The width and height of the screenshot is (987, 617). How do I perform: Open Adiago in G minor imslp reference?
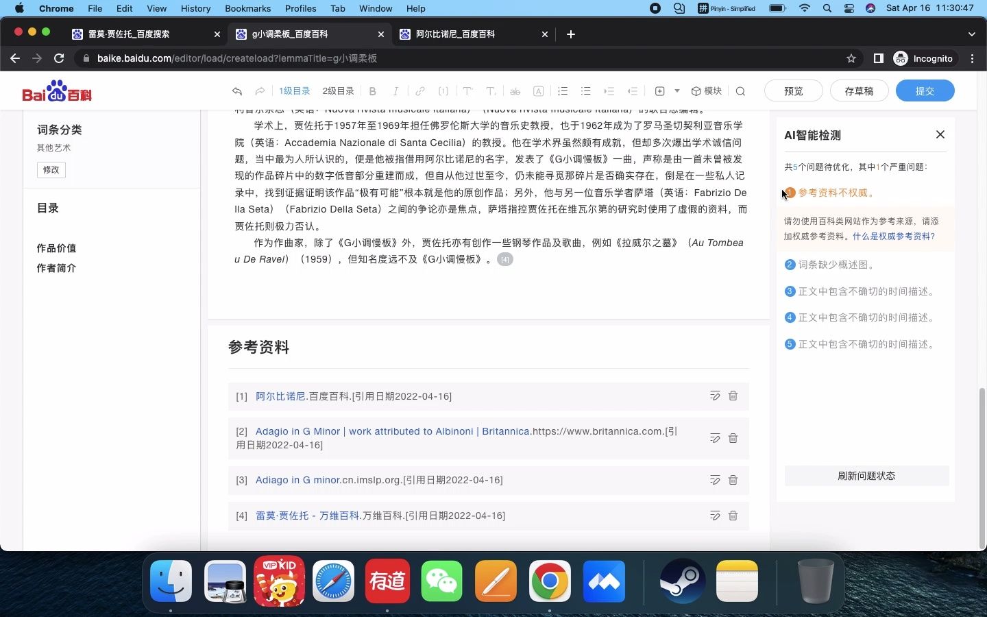[x=297, y=480]
